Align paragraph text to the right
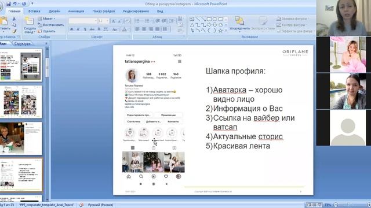This screenshot has height=208, width=371. [x=151, y=29]
